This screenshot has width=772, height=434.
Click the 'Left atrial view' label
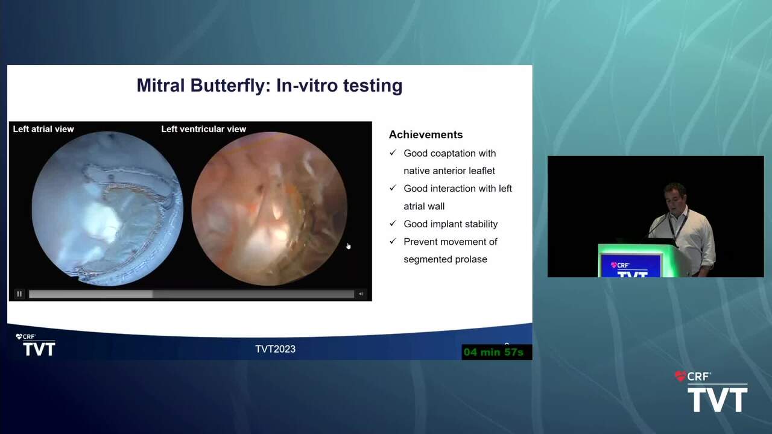(x=43, y=129)
